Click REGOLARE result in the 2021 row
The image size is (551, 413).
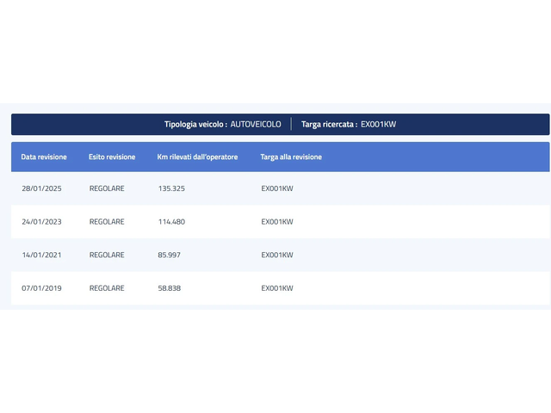(x=107, y=256)
